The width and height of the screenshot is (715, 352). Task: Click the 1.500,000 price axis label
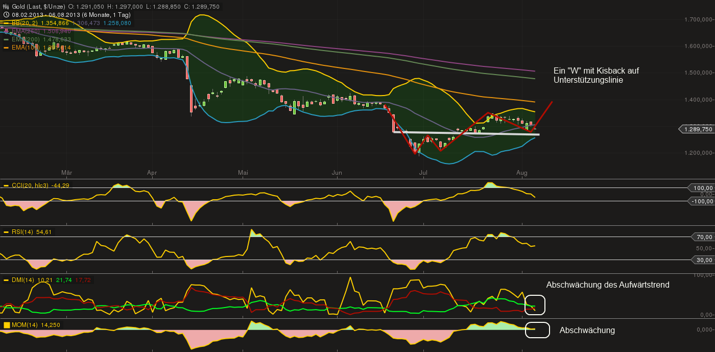(x=699, y=73)
